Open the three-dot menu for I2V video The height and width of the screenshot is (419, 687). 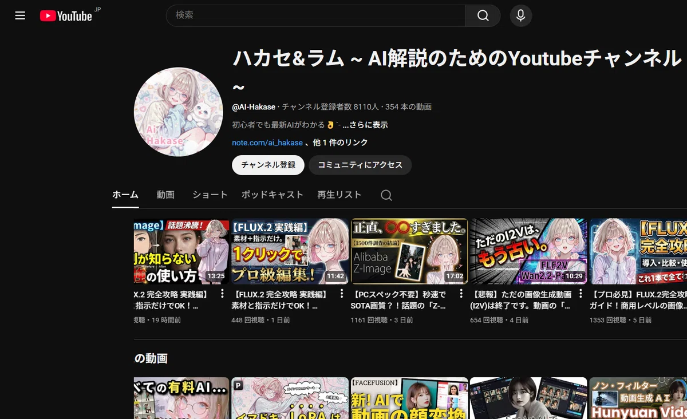coord(580,294)
